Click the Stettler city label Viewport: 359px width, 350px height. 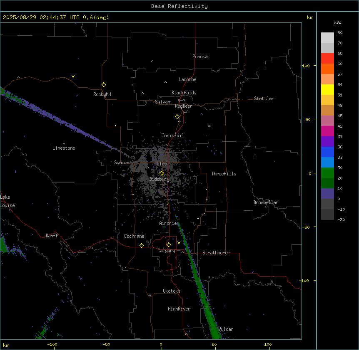pos(264,99)
